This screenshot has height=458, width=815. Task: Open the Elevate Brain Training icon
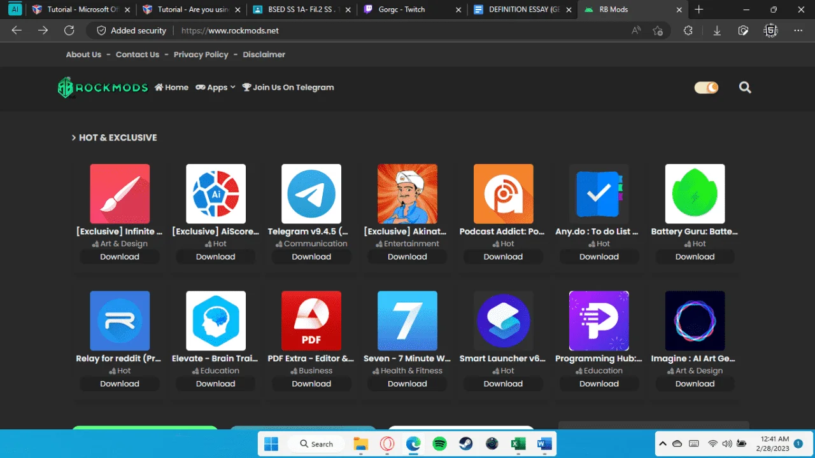click(x=216, y=321)
